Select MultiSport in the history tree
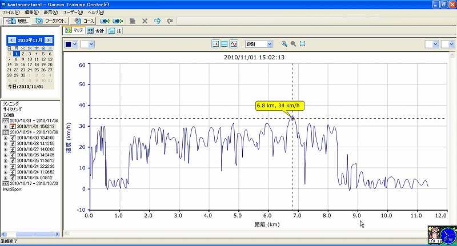457x246 pixels. 12,189
